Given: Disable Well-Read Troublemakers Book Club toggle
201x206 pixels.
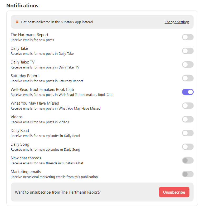Looking at the screenshot, I should [188, 92].
